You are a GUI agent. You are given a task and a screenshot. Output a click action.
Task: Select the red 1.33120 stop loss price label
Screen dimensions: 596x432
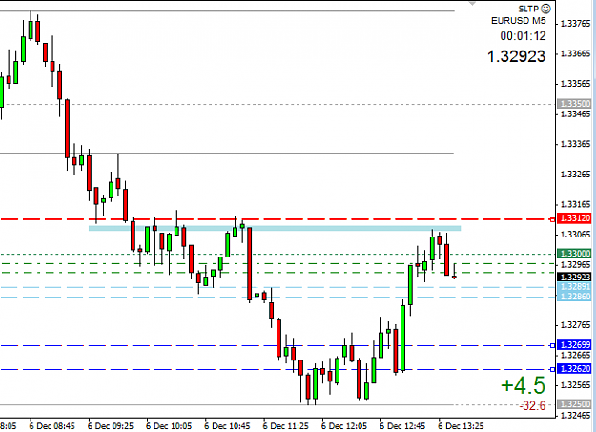tap(575, 218)
